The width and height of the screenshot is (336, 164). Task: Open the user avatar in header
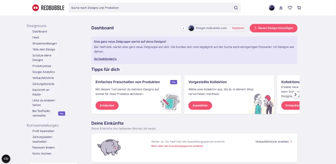[x=271, y=8]
